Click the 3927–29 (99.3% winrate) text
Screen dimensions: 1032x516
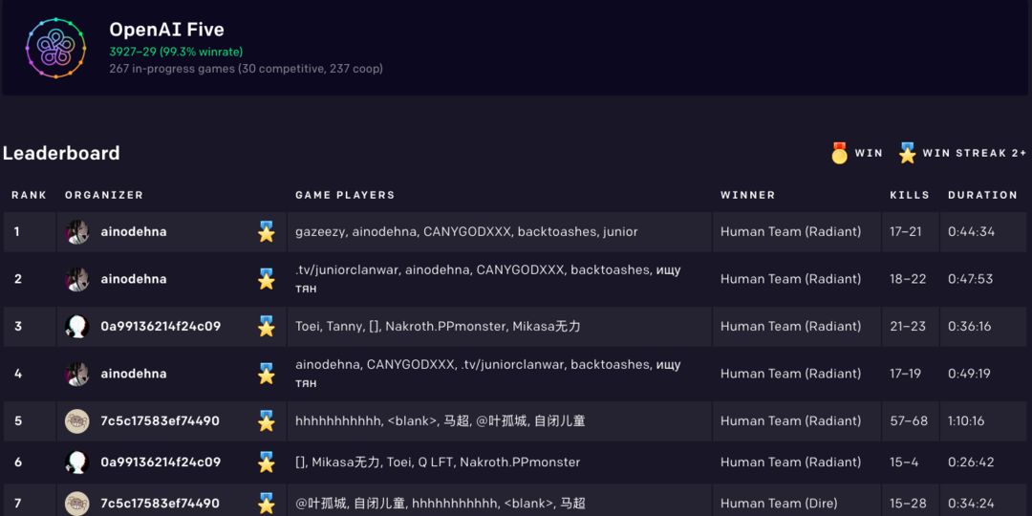pyautogui.click(x=176, y=52)
